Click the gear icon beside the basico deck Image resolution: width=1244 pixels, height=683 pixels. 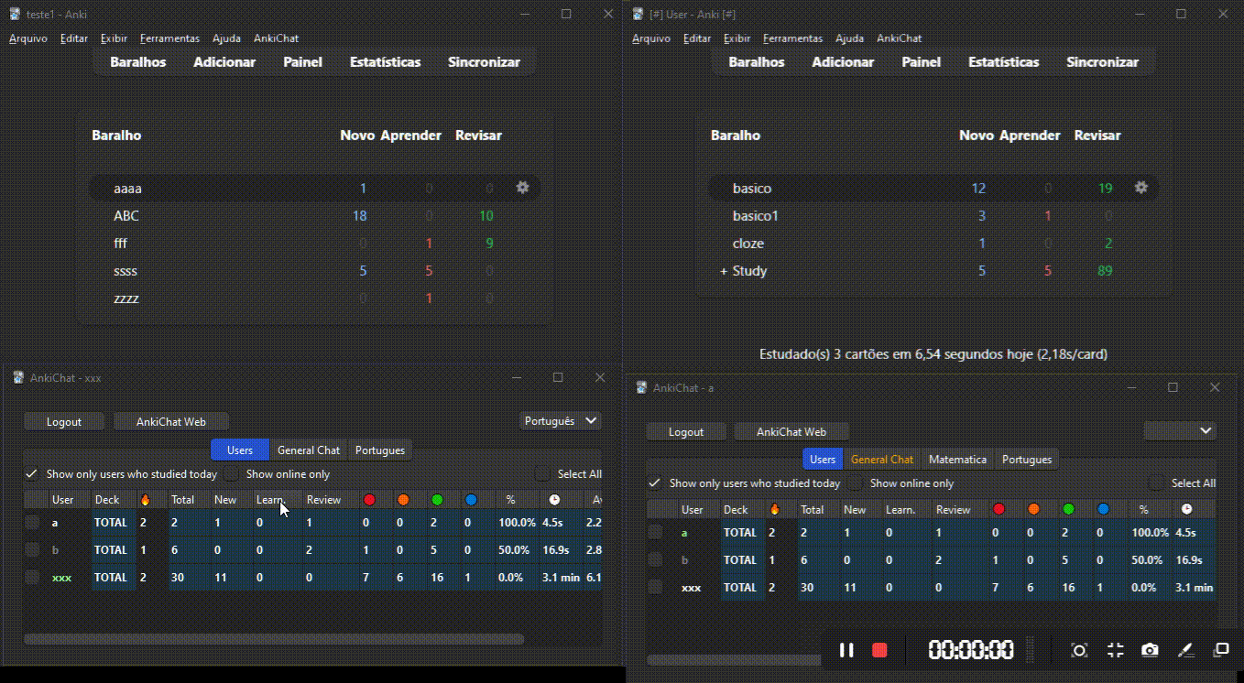tap(1140, 188)
